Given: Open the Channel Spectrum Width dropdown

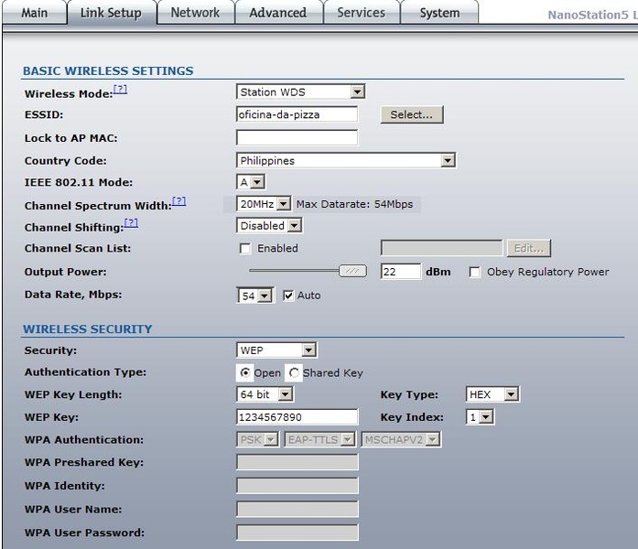Looking at the screenshot, I should tap(264, 204).
